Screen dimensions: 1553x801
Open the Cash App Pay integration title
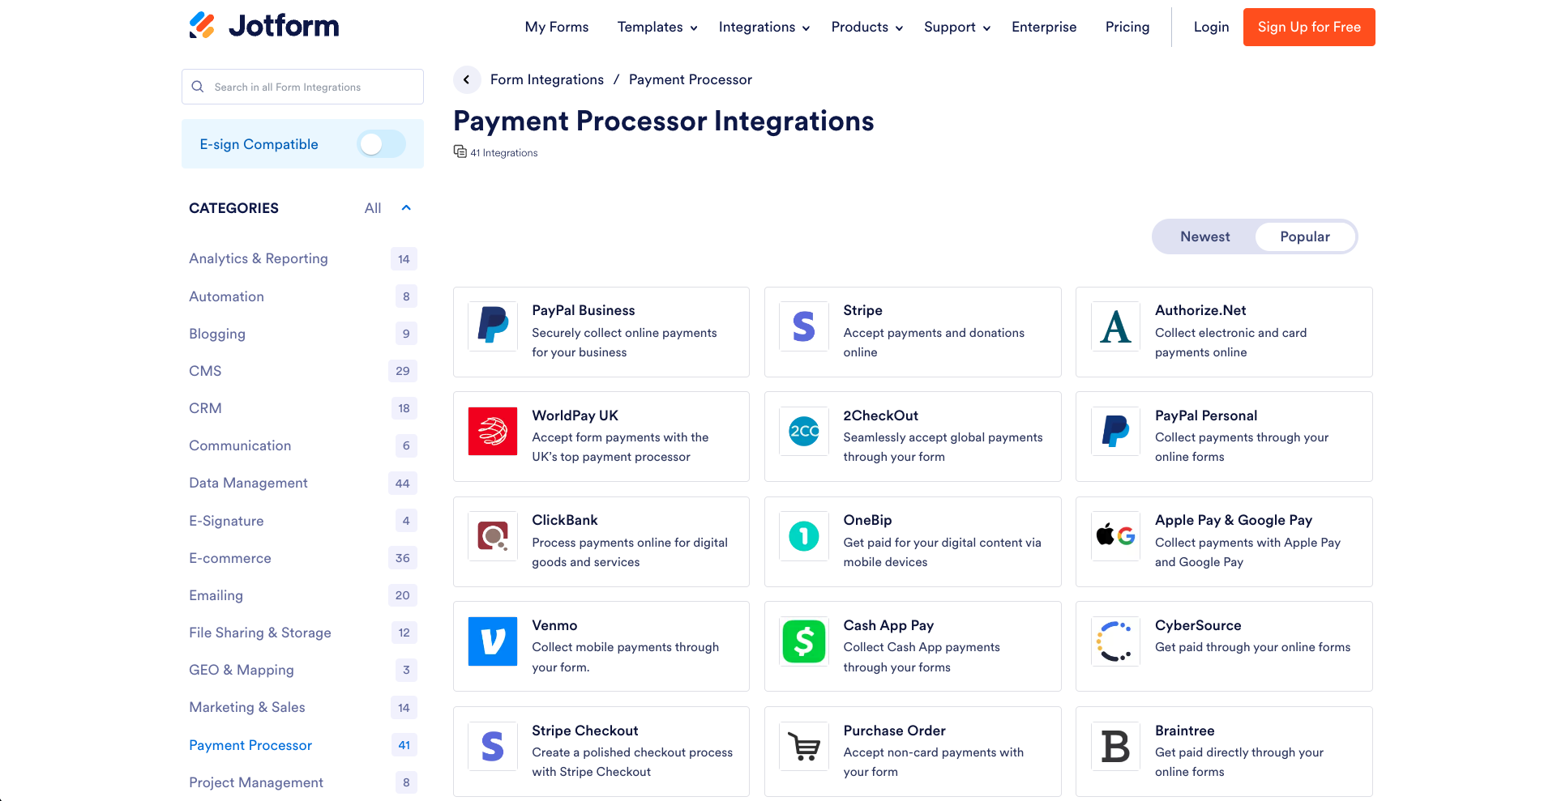point(888,625)
